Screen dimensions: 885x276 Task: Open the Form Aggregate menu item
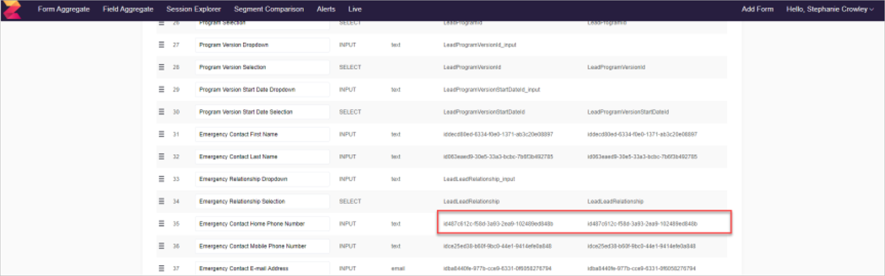pyautogui.click(x=63, y=9)
